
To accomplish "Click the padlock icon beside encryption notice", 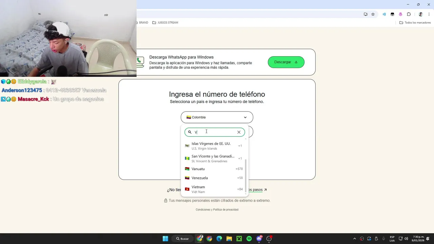I will coord(166,201).
